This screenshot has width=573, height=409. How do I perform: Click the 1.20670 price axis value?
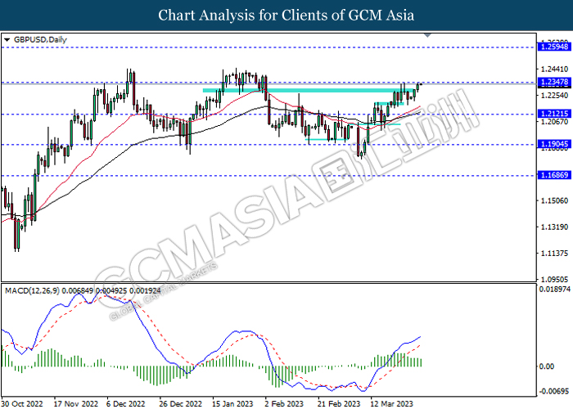(x=554, y=122)
